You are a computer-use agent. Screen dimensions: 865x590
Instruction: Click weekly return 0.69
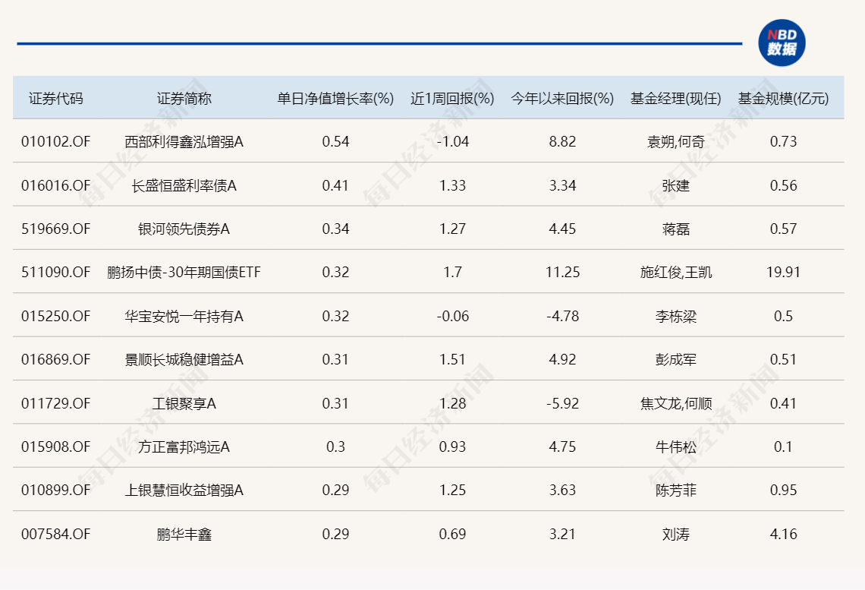tap(452, 535)
